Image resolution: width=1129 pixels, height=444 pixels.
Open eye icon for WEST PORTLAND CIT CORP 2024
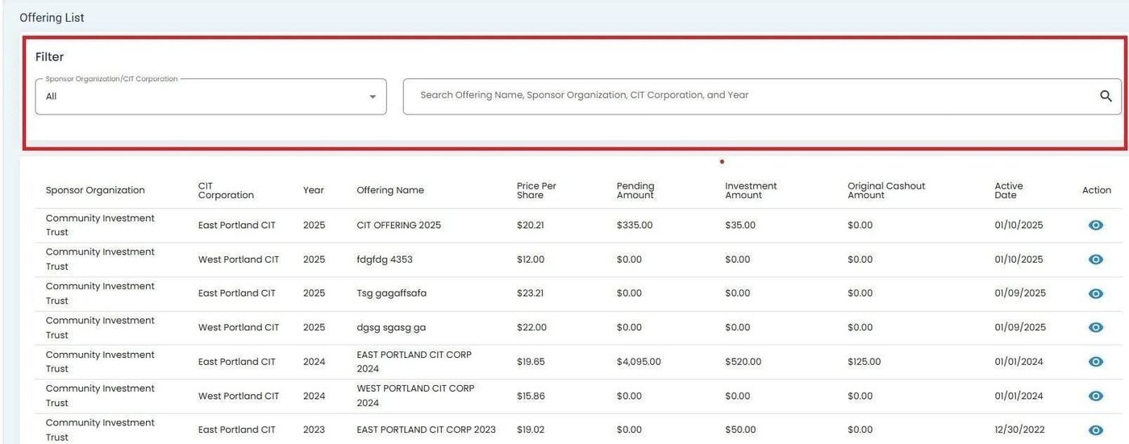[x=1095, y=396]
